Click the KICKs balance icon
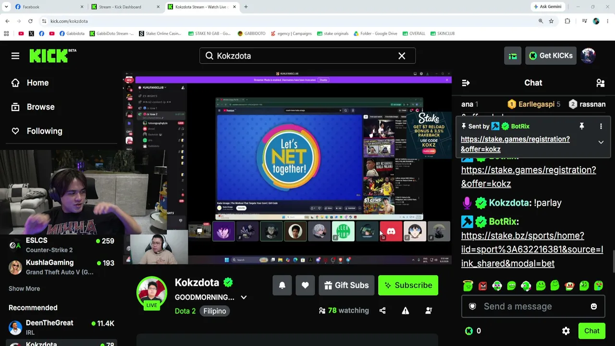 pyautogui.click(x=469, y=331)
